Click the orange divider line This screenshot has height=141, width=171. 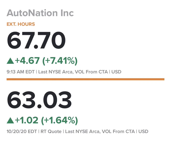click(x=85, y=79)
